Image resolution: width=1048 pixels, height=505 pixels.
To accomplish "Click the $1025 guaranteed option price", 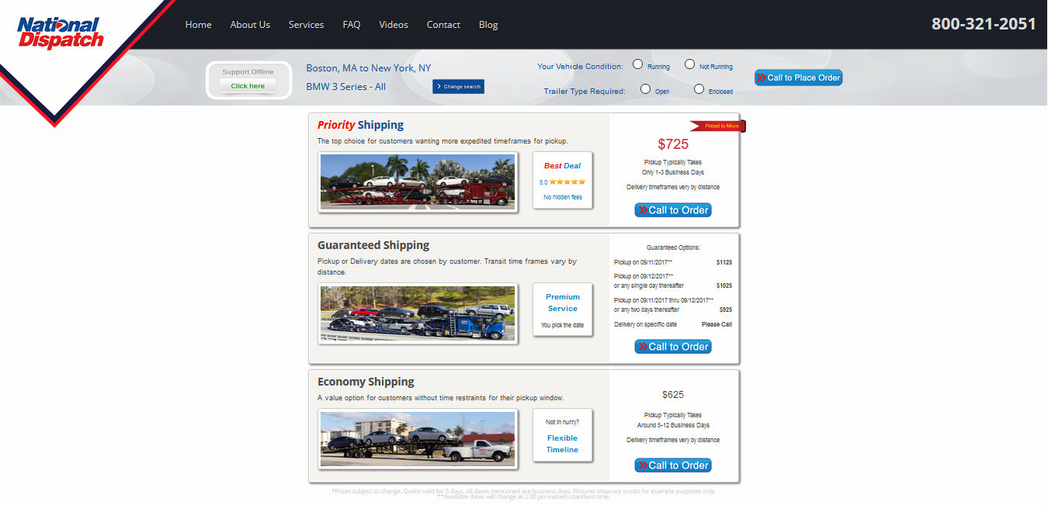I will (x=724, y=286).
